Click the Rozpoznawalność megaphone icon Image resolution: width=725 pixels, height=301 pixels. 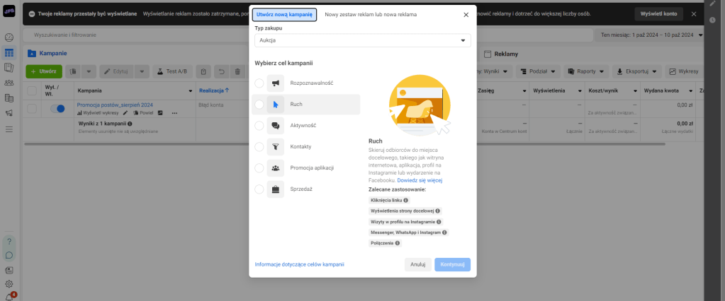tap(276, 83)
